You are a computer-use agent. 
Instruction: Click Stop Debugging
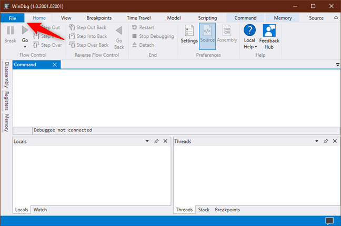[153, 36]
